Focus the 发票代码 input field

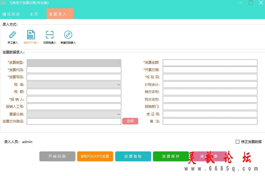pyautogui.click(x=74, y=70)
